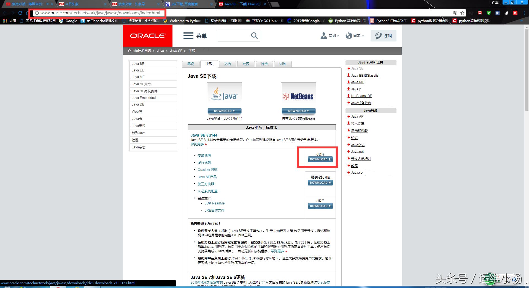This screenshot has width=529, height=288.
Task: Open the 认证系统配置 link
Action: click(x=207, y=191)
